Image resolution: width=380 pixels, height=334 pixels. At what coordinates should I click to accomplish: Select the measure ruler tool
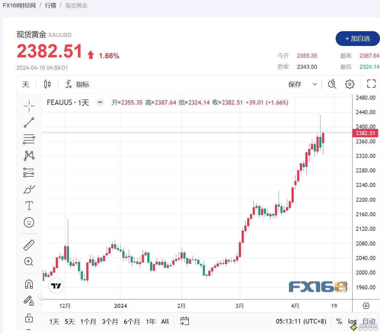[29, 245]
